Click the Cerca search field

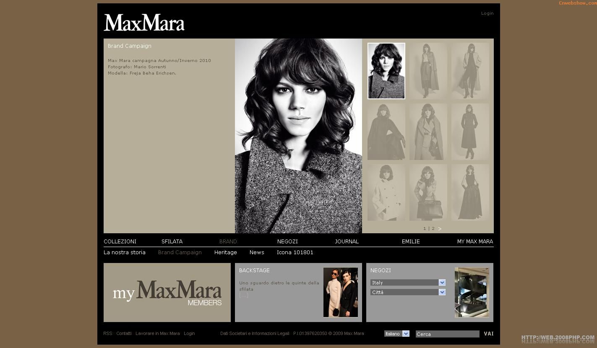click(x=447, y=334)
